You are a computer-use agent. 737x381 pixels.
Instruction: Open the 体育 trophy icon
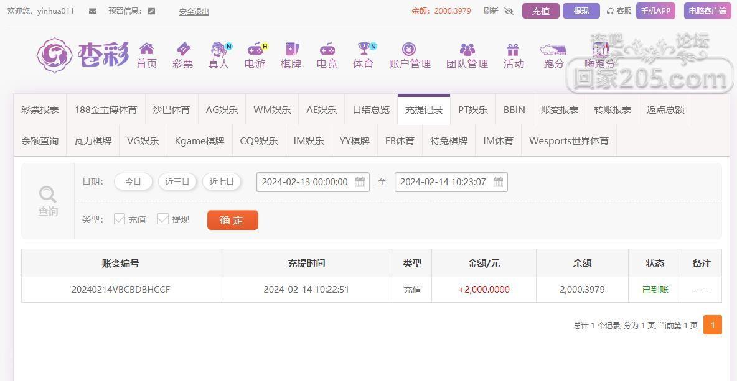pyautogui.click(x=364, y=49)
